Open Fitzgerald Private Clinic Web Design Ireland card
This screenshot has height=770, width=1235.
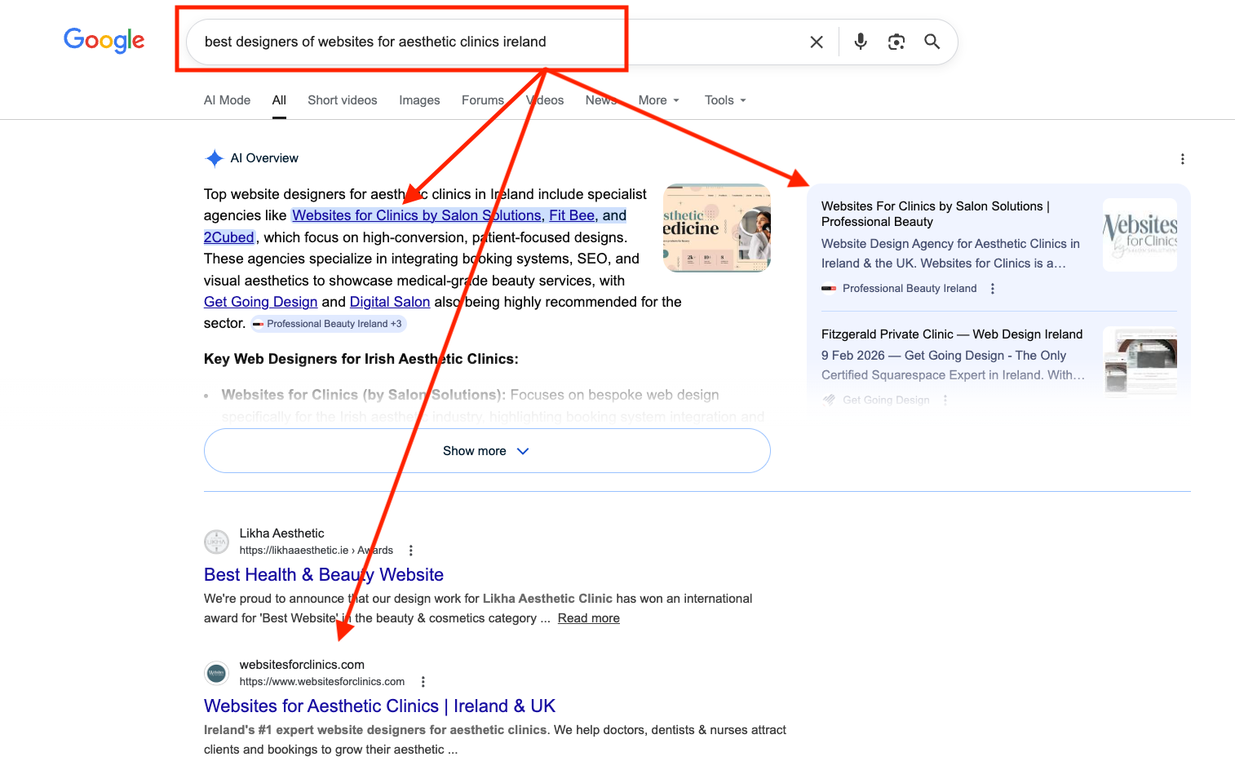point(952,334)
